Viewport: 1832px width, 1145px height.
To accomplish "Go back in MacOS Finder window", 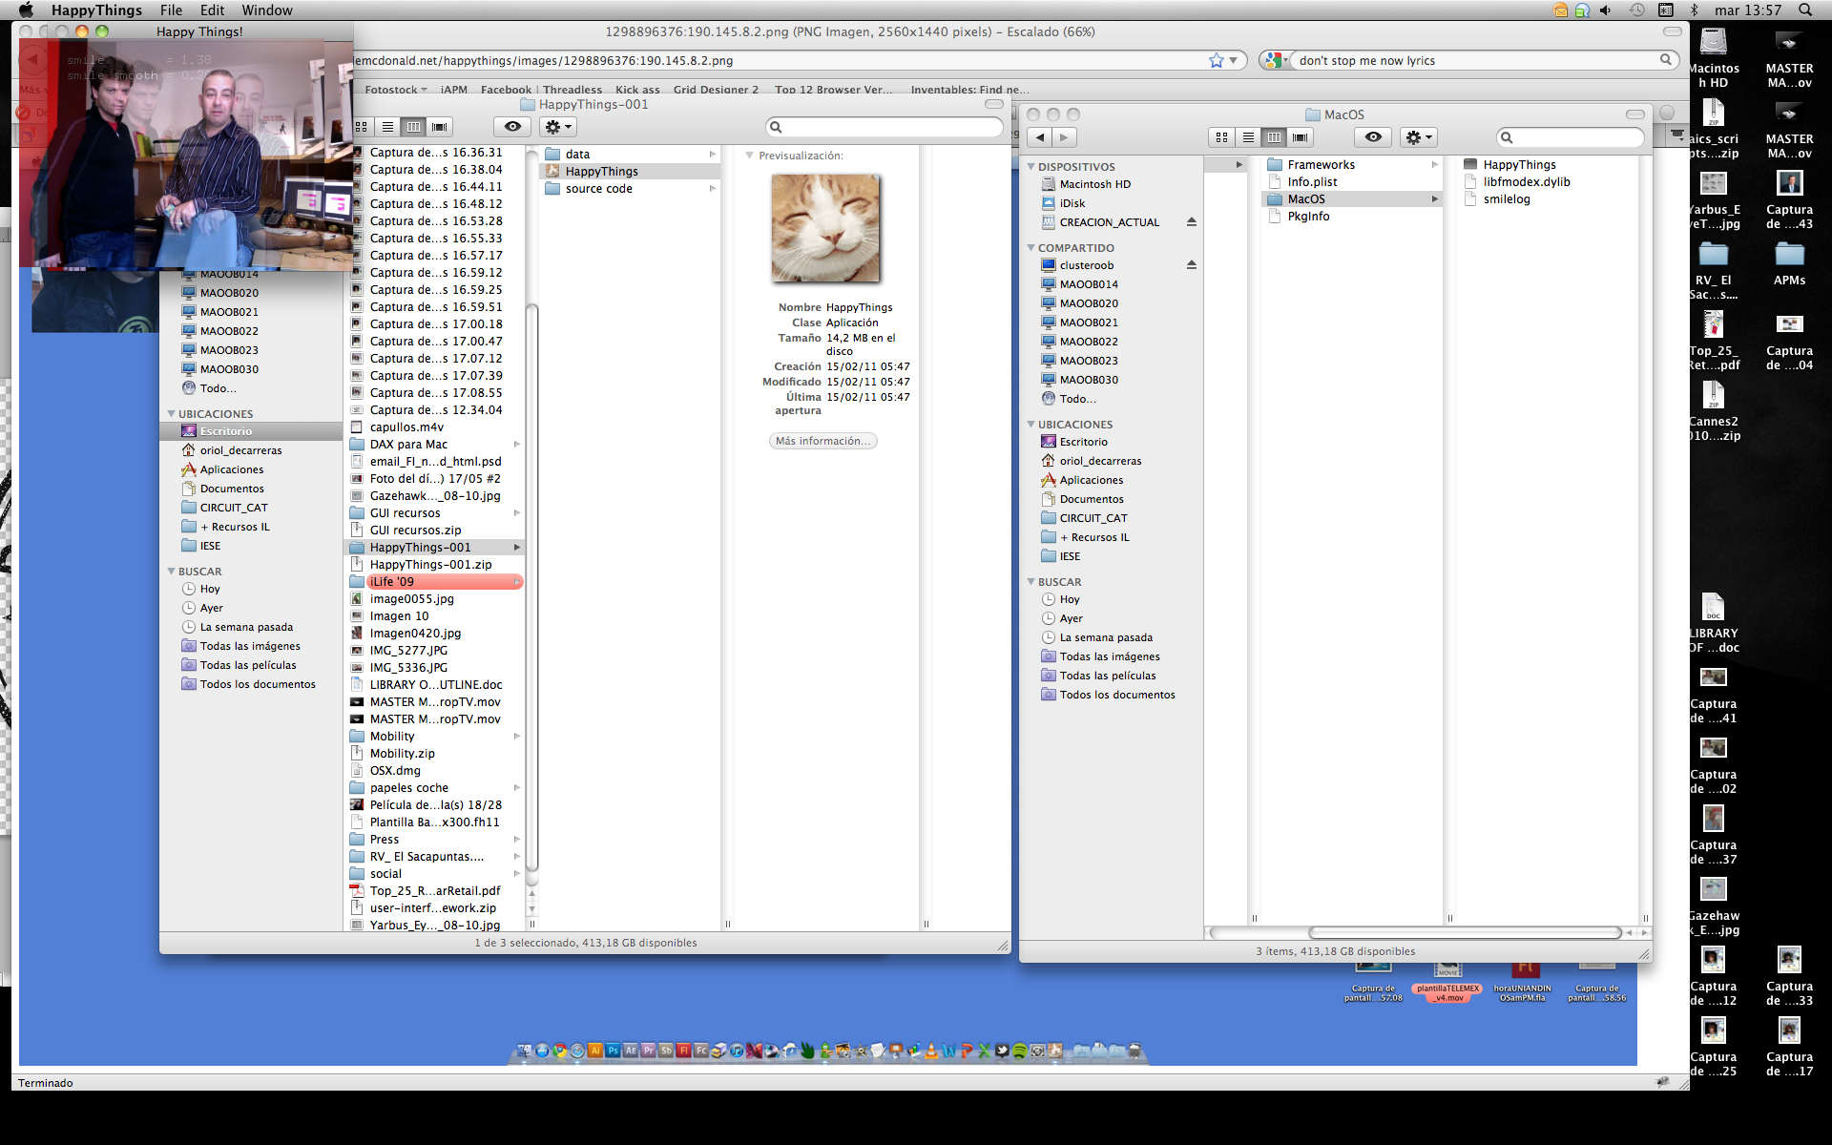I will [1040, 137].
